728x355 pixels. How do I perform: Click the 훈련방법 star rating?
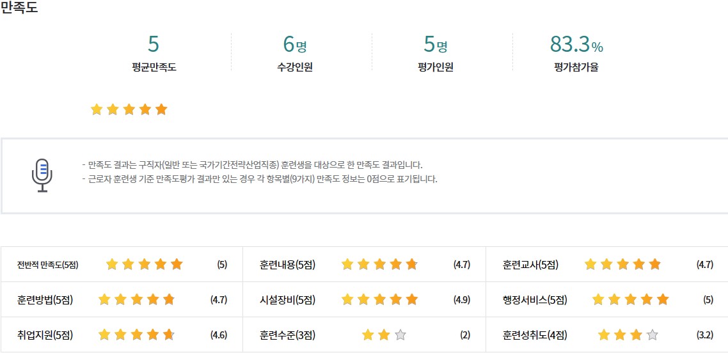pyautogui.click(x=136, y=299)
